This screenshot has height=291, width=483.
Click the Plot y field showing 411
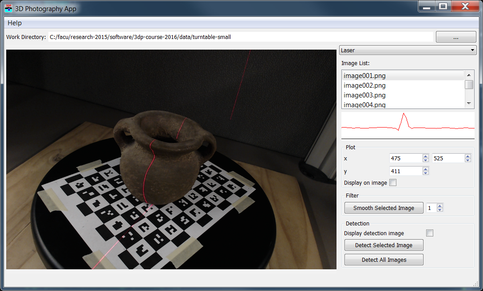[406, 171]
